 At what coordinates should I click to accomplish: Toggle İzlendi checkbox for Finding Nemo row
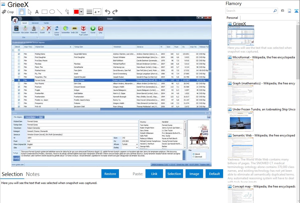tap(19, 54)
